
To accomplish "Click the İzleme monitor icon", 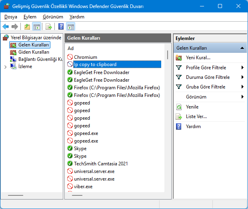I will 13,66.
